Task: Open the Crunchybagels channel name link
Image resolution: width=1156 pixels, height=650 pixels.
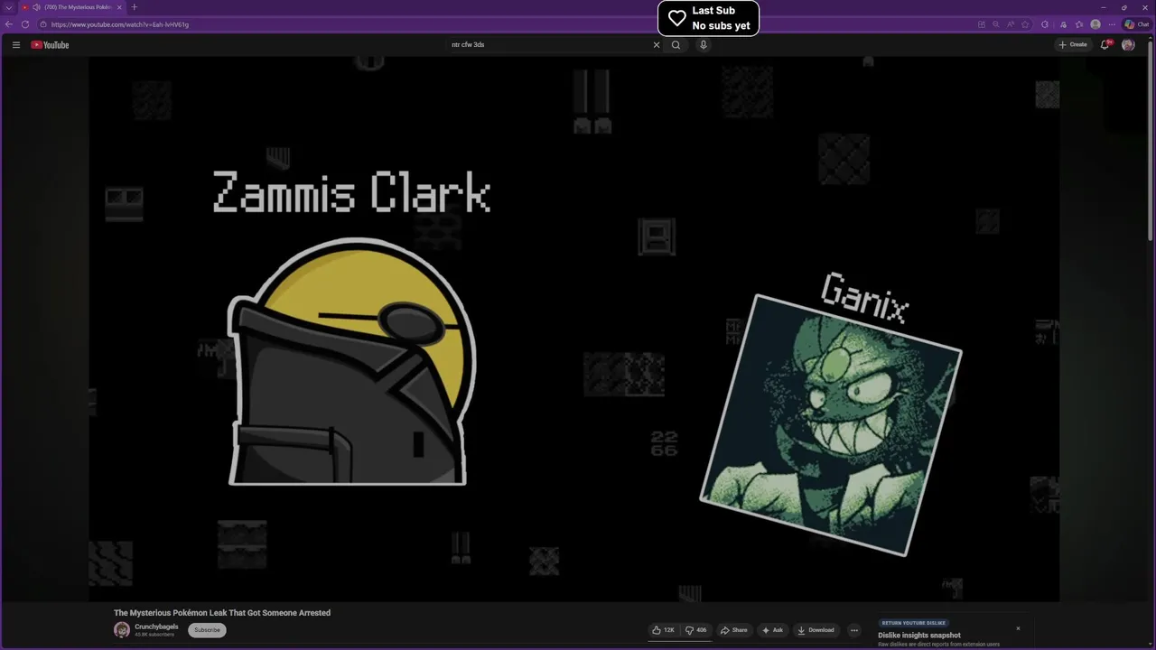Action: click(156, 627)
